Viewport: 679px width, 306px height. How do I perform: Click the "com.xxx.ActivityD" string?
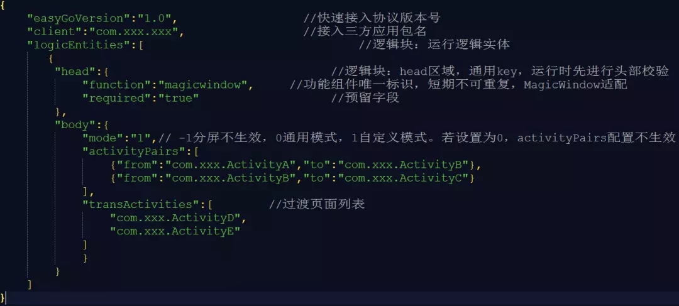tap(175, 217)
